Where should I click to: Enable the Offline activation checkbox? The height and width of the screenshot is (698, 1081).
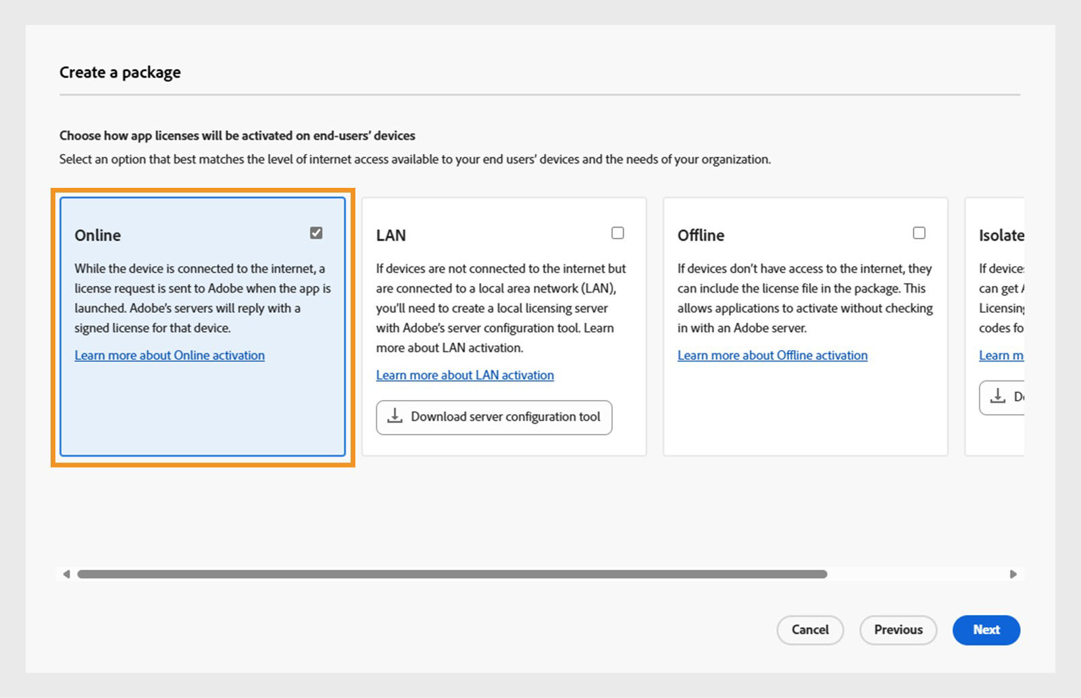[x=919, y=232]
